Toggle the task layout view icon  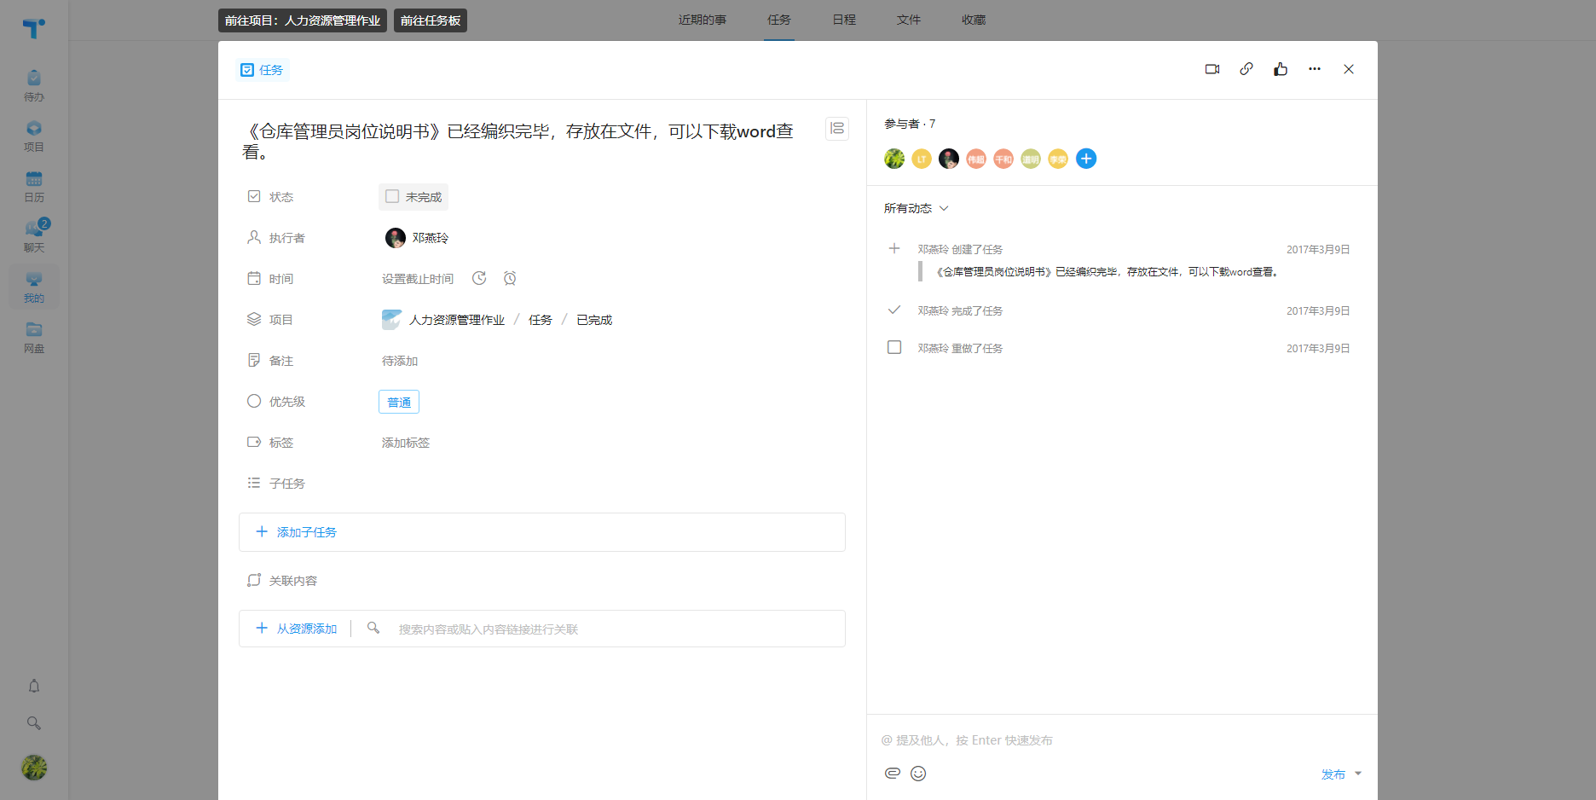point(837,129)
